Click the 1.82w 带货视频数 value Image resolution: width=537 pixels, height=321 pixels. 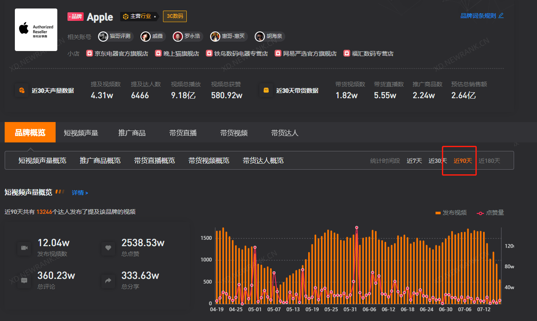tap(347, 95)
